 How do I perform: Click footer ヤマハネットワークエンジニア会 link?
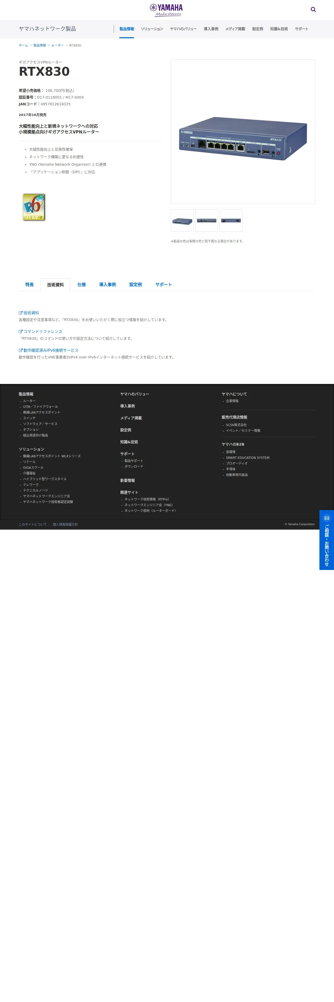(46, 496)
